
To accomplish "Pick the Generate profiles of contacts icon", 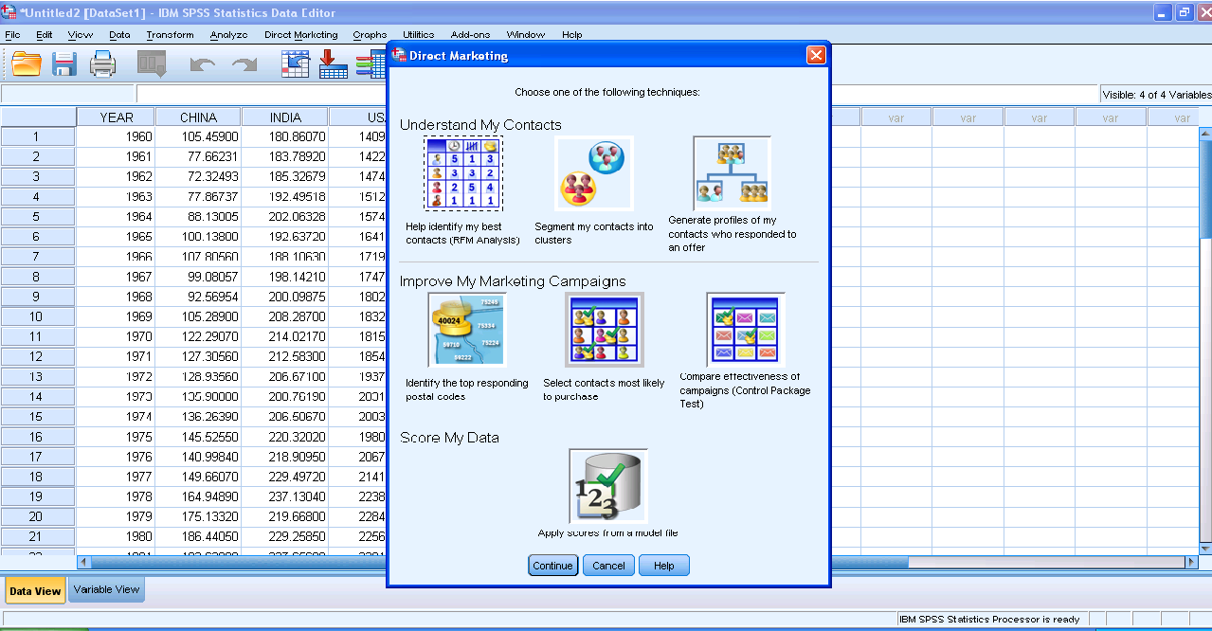I will pyautogui.click(x=731, y=173).
